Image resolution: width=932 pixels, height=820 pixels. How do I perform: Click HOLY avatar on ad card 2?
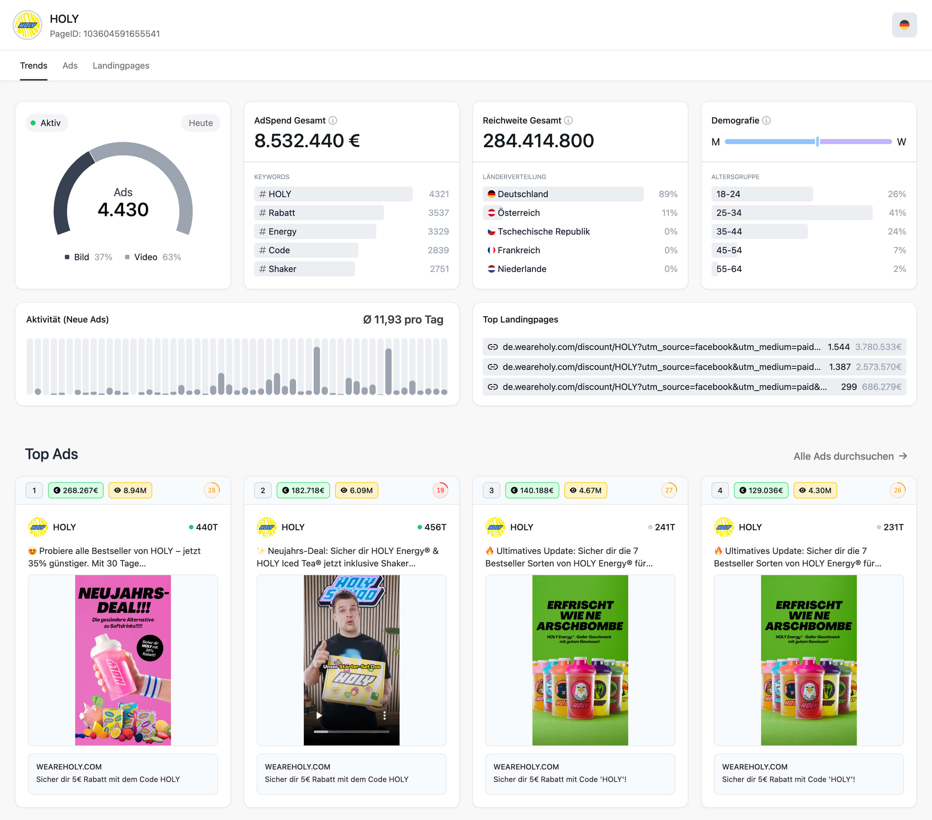(267, 527)
